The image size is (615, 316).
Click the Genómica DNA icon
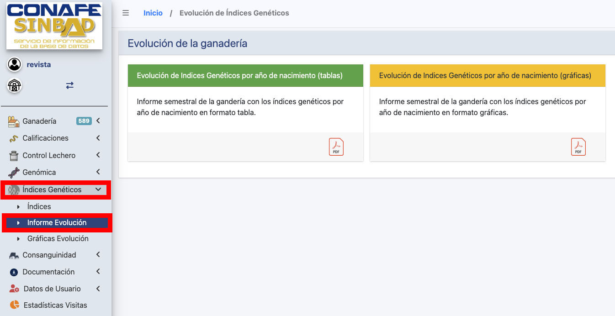(x=14, y=173)
